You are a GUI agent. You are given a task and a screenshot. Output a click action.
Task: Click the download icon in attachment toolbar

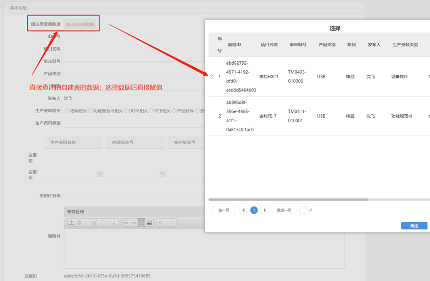114,222
